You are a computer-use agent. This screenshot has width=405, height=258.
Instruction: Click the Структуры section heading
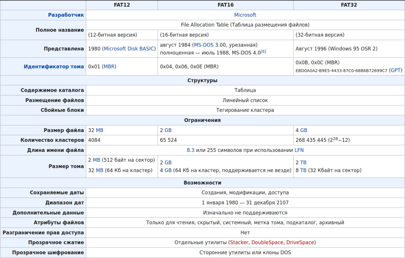click(x=202, y=80)
